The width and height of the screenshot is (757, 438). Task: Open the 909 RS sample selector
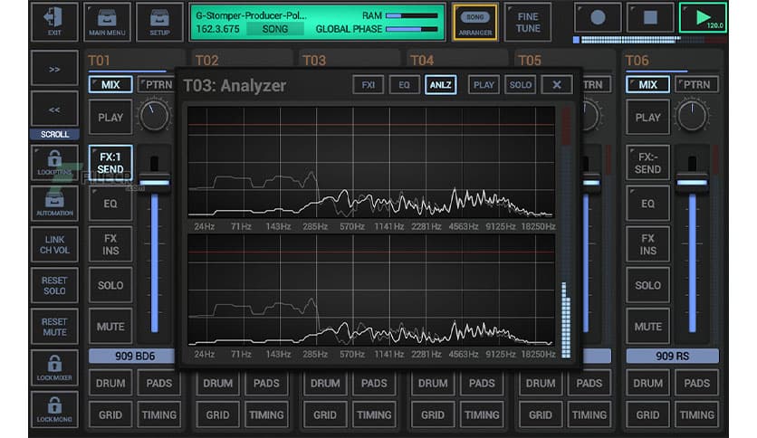(672, 356)
